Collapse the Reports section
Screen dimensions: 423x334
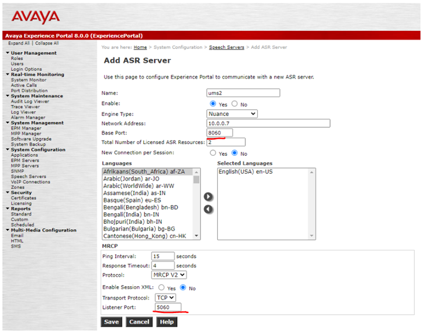[x=8, y=209]
